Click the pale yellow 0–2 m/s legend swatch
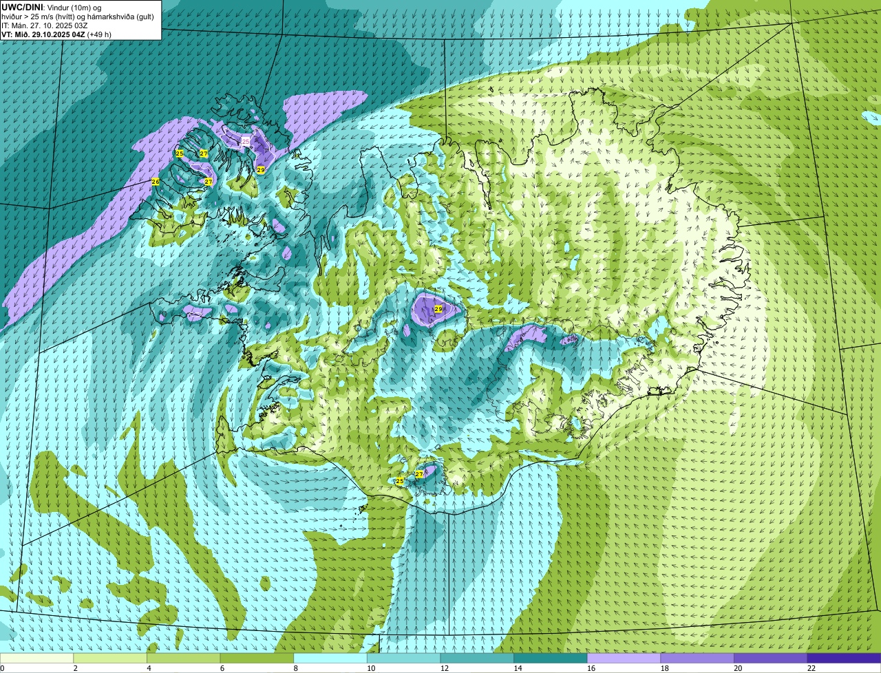The width and height of the screenshot is (881, 673). click(x=36, y=658)
